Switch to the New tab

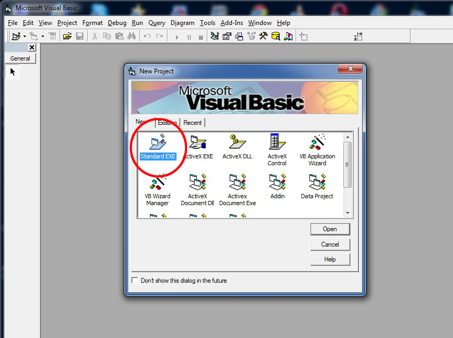[x=142, y=122]
